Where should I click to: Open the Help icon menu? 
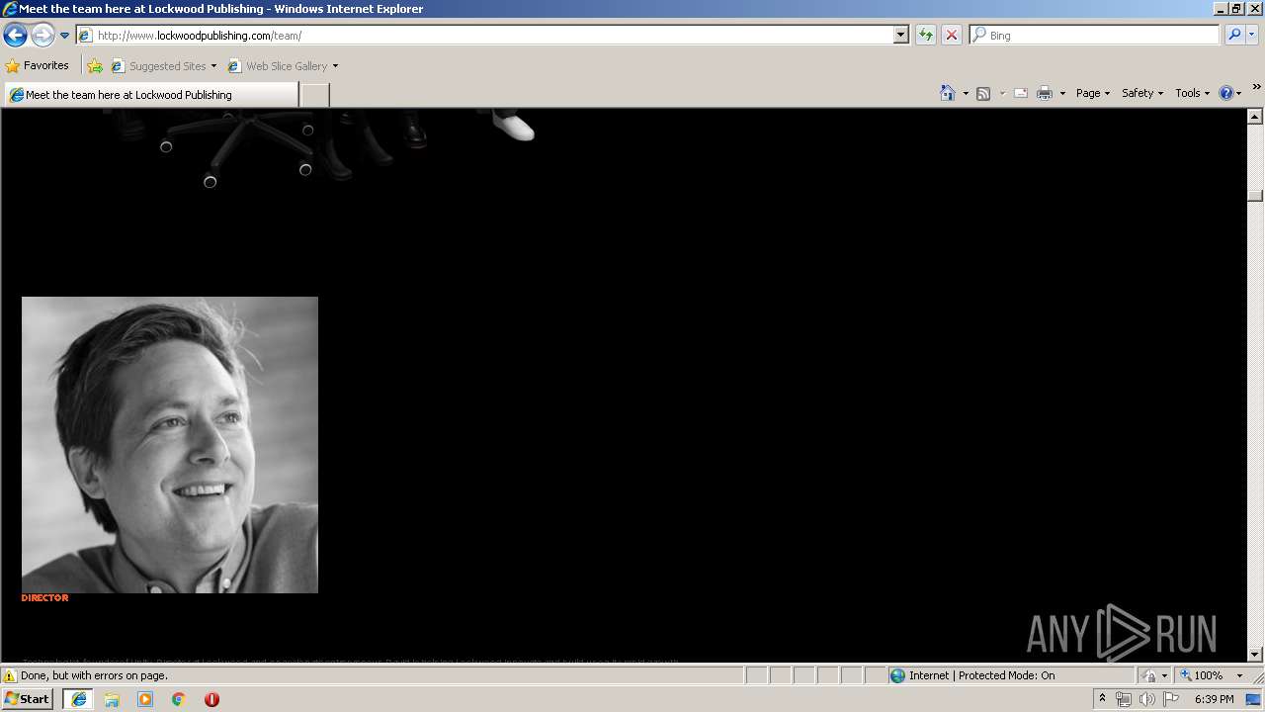1229,93
